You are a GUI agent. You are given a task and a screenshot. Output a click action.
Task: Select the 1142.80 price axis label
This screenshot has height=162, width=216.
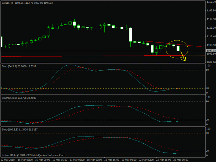coord(211,11)
